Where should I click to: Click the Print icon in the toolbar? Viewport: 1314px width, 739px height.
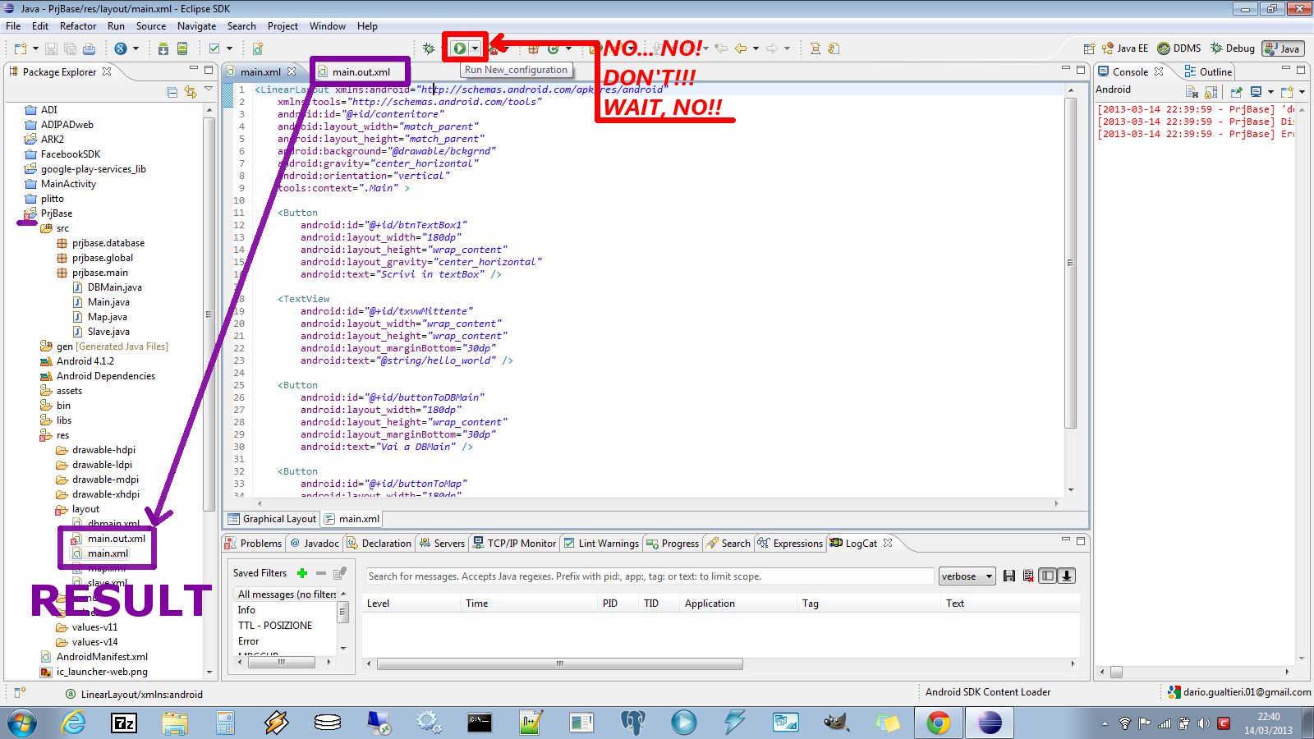(89, 48)
